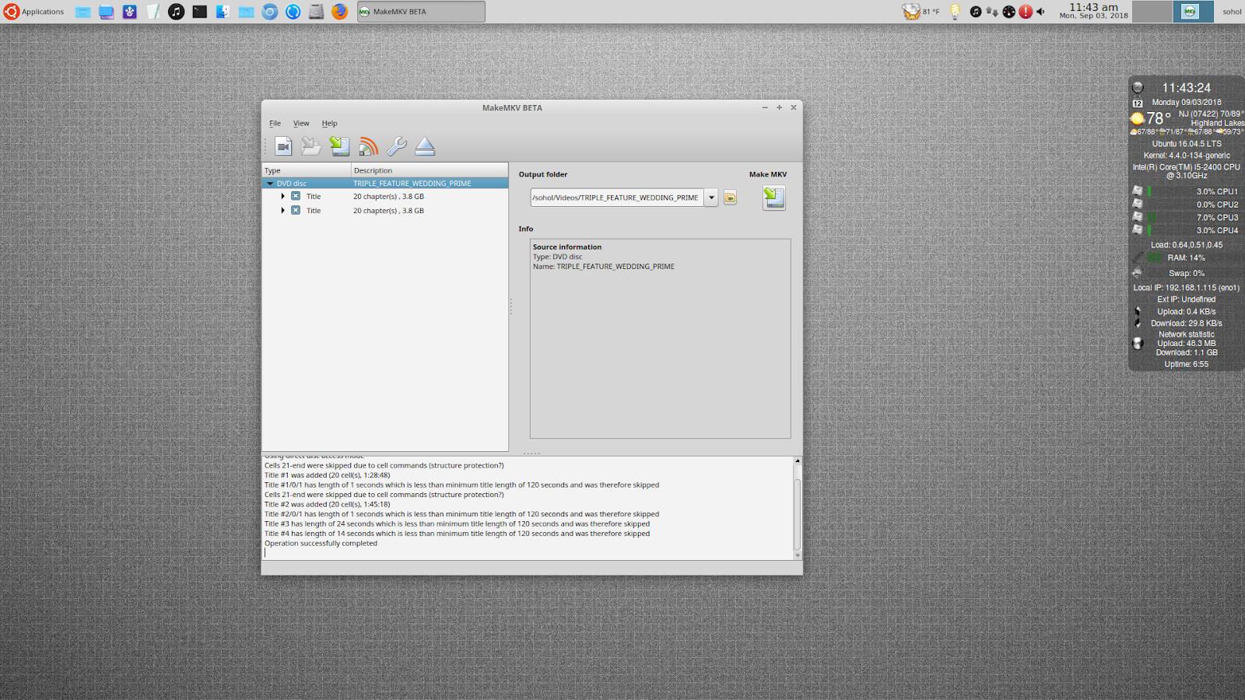Launch Firefox from the top panel
This screenshot has width=1245, height=700.
pyautogui.click(x=339, y=12)
